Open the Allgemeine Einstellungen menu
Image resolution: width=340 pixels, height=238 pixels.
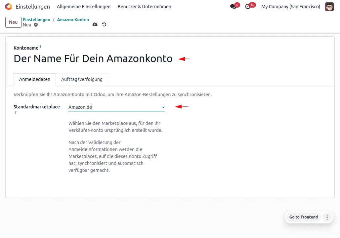(84, 7)
